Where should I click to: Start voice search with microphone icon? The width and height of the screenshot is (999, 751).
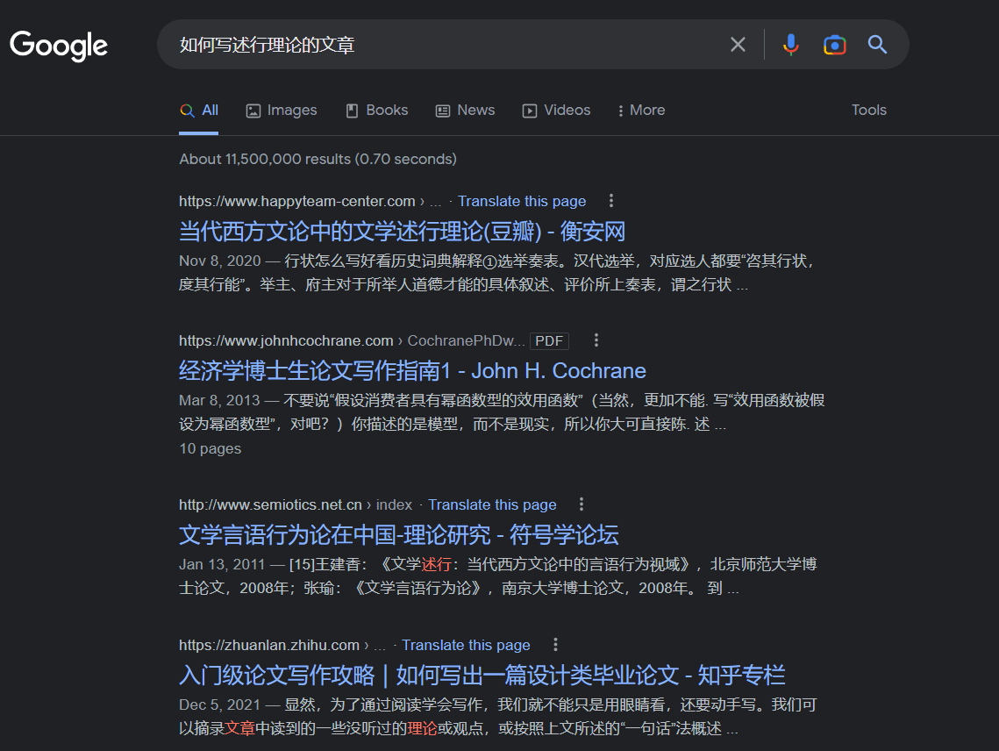(791, 45)
